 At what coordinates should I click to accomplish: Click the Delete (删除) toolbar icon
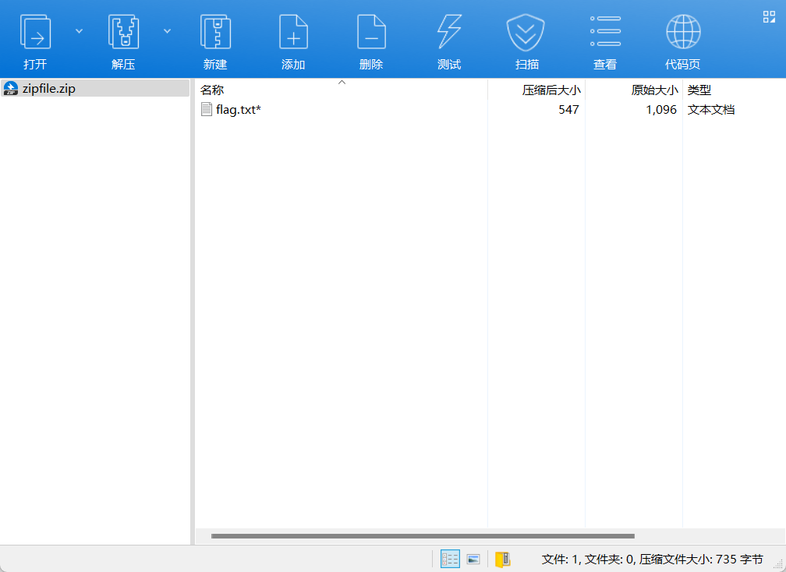[371, 33]
